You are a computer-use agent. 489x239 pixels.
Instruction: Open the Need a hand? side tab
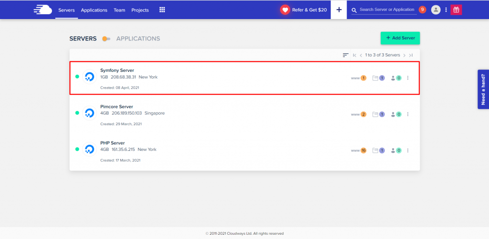pyautogui.click(x=483, y=90)
